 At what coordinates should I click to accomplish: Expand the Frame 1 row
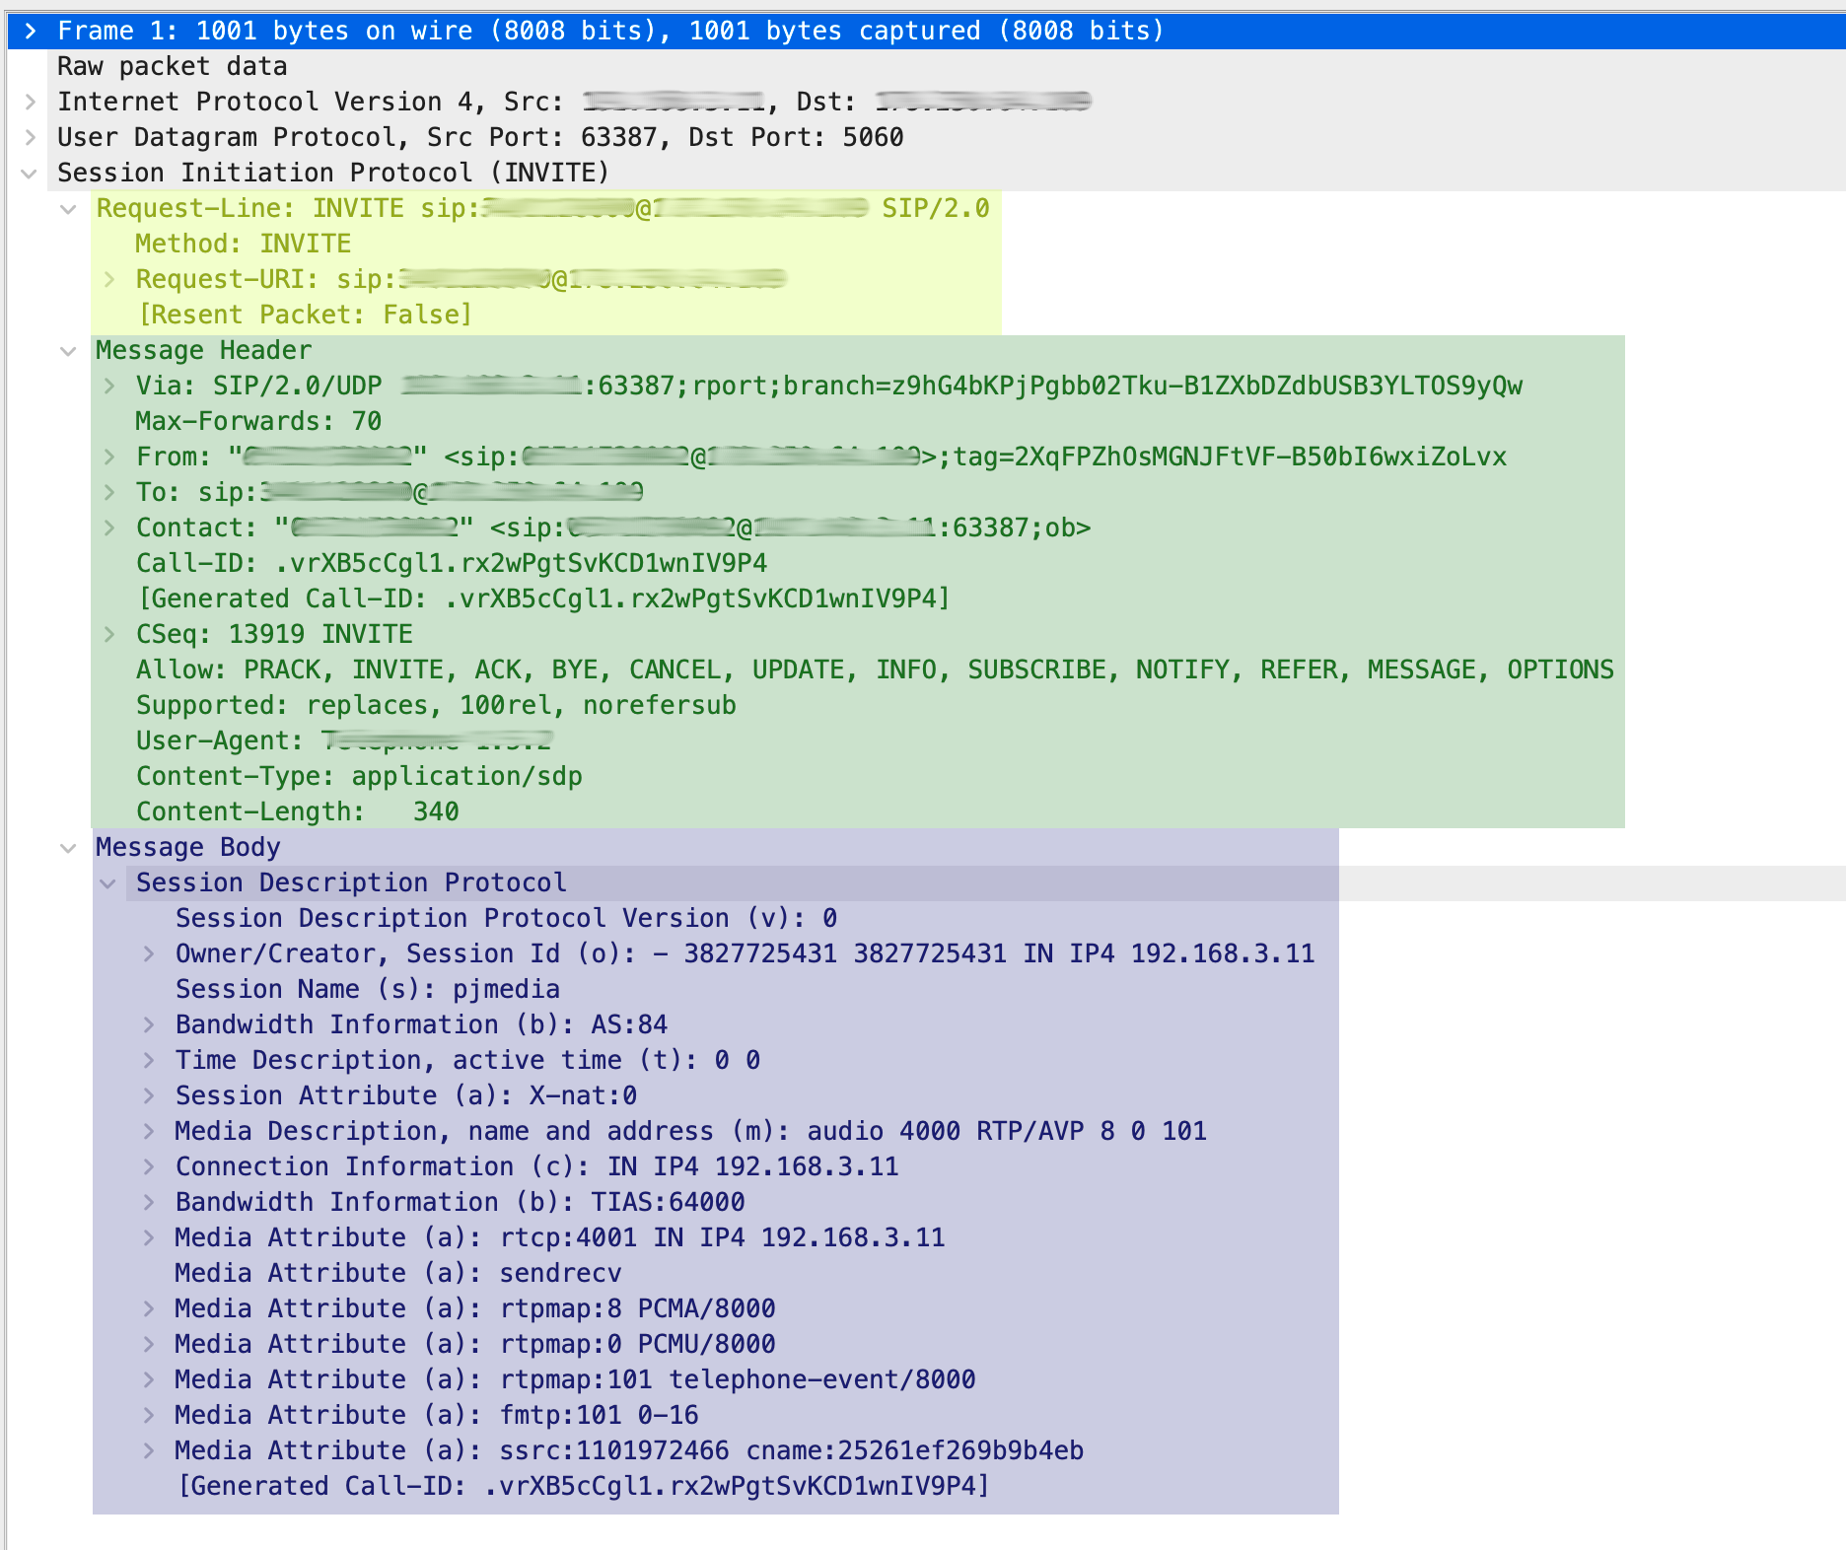[x=31, y=31]
